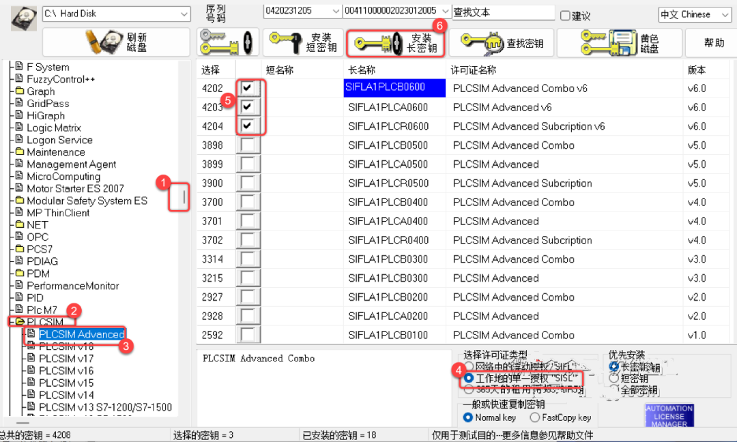The width and height of the screenshot is (737, 442).
Task: Click 安装短密钥 to install short key
Action: [303, 42]
